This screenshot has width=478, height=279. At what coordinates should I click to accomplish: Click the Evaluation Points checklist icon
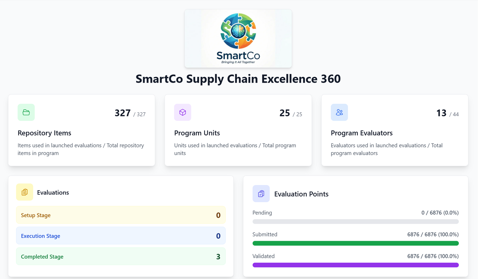261,194
